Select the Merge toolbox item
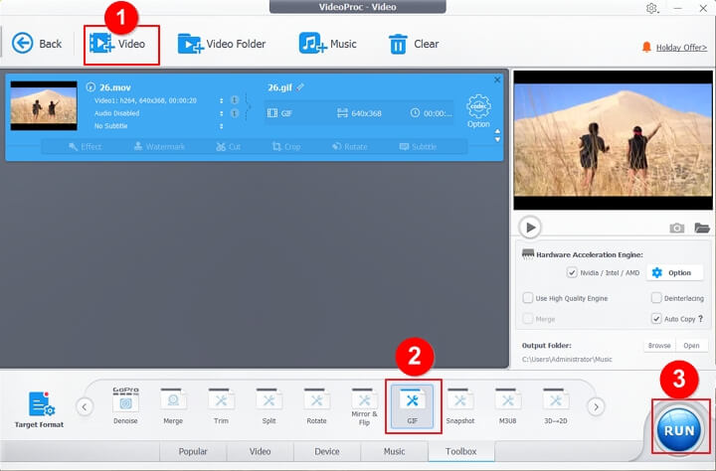 [173, 405]
